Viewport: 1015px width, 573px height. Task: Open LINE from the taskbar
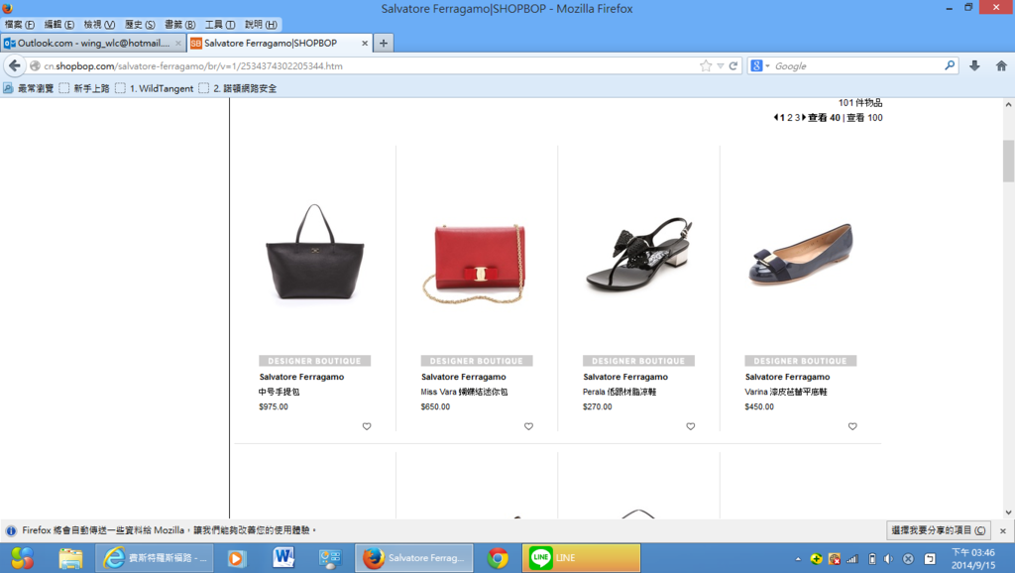tap(581, 557)
